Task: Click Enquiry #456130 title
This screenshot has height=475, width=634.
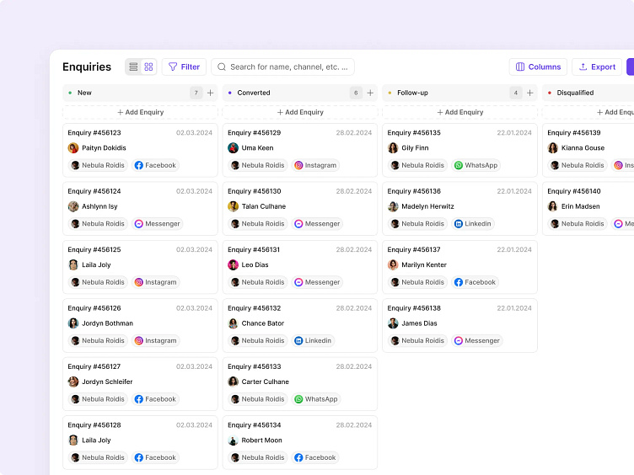Action: (254, 191)
